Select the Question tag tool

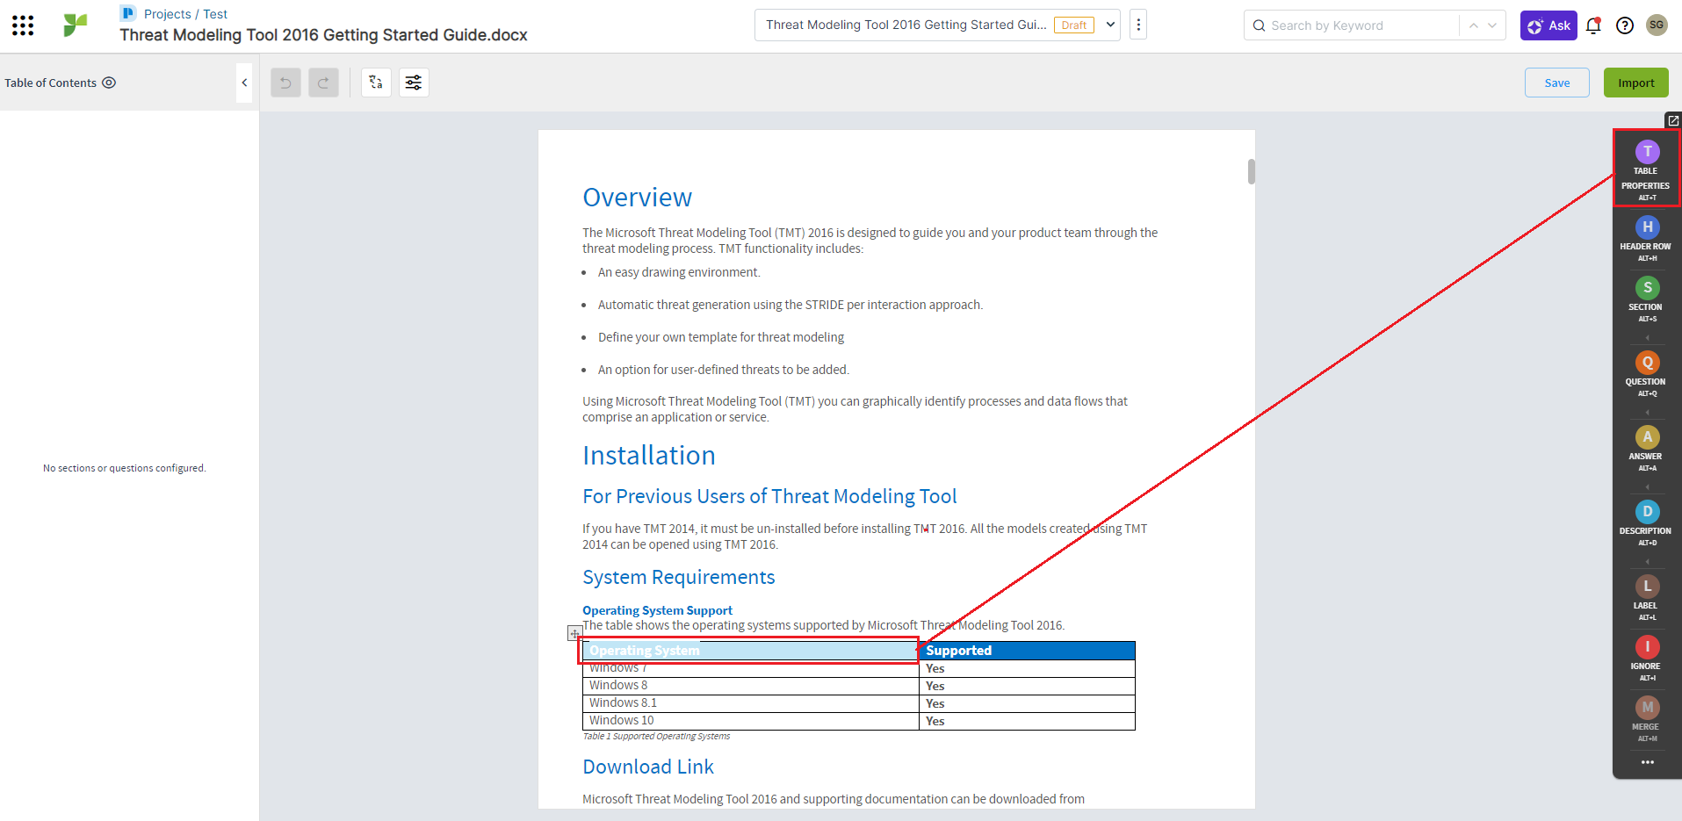pos(1646,374)
